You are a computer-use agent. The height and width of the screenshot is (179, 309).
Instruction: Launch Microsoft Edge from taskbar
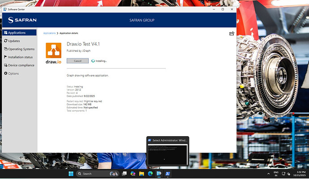[x=150, y=174]
